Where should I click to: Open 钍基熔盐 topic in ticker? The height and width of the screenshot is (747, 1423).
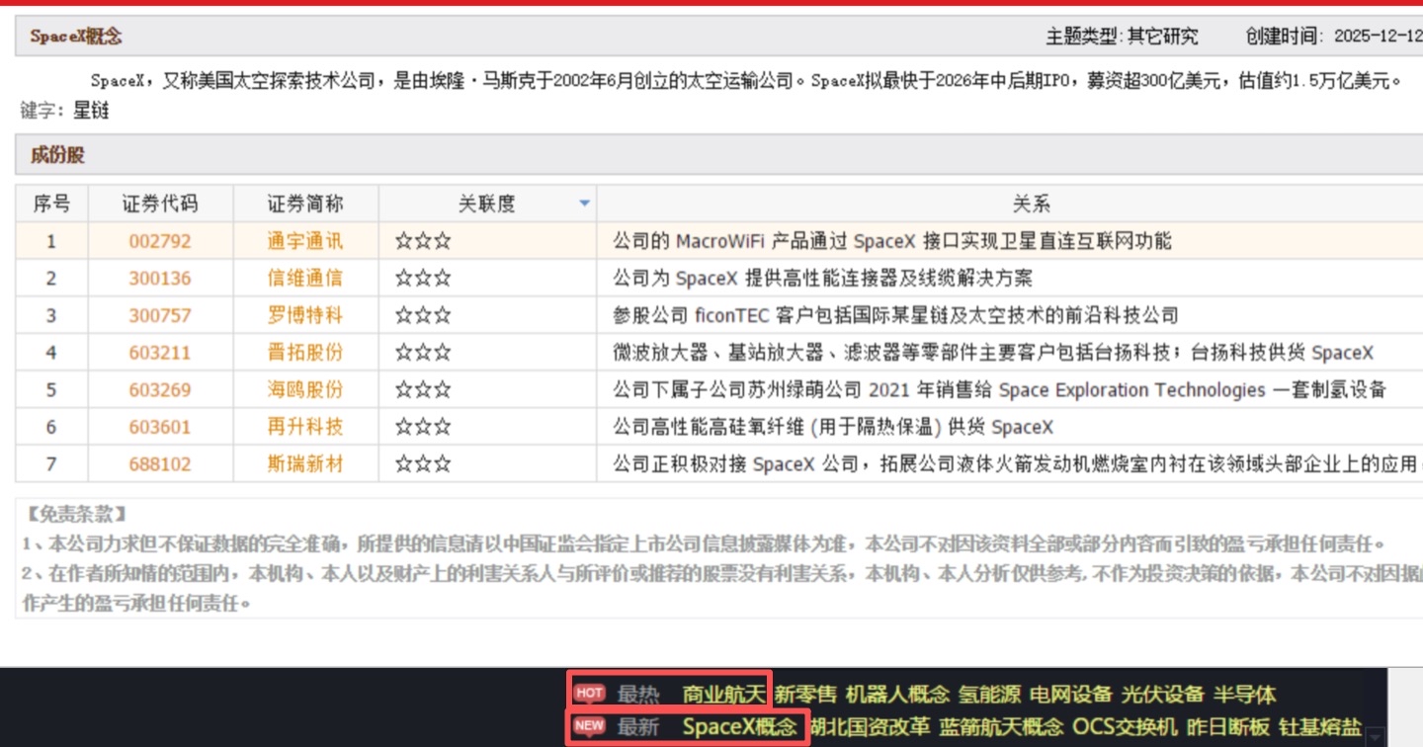1320,727
